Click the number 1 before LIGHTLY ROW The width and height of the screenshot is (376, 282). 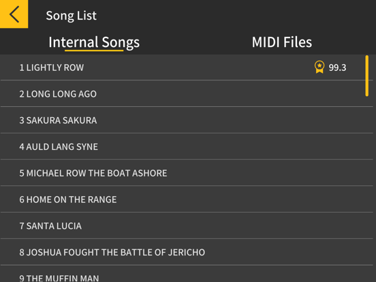tap(22, 67)
